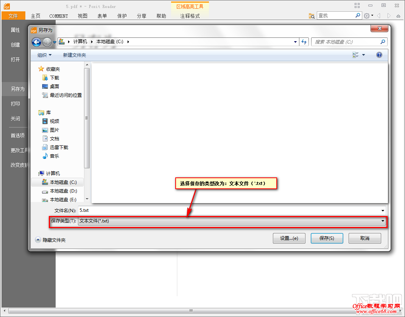Open the 文件 File tab
The height and width of the screenshot is (317, 405).
click(13, 16)
